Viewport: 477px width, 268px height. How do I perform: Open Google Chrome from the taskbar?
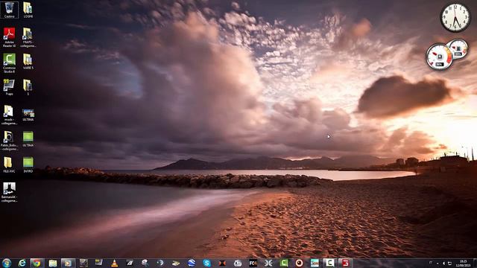click(37, 263)
